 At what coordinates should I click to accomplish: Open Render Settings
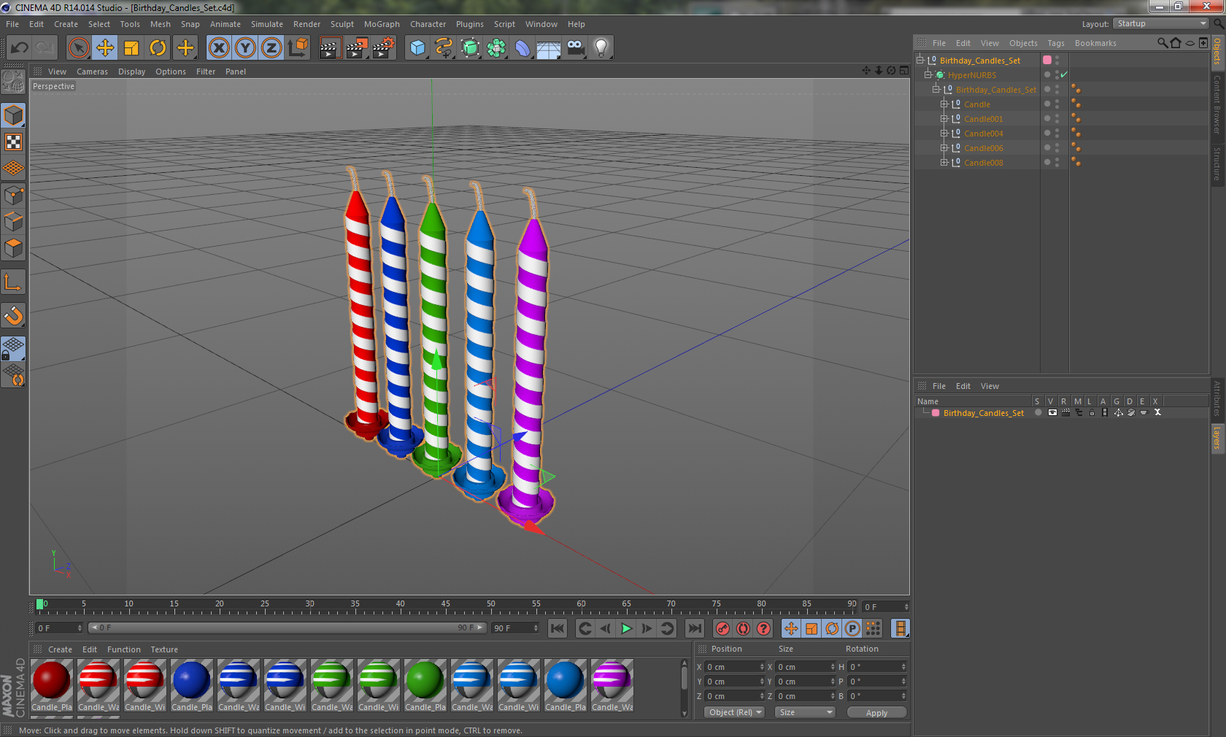(383, 48)
